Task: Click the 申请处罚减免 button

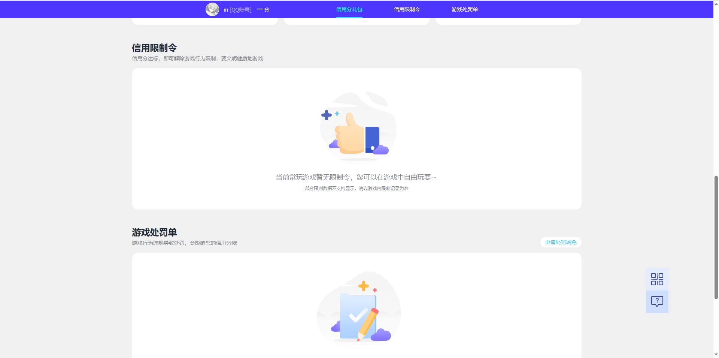Action: 561,242
